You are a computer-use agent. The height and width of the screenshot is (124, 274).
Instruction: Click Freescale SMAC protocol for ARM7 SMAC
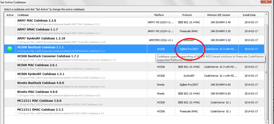click(x=189, y=31)
